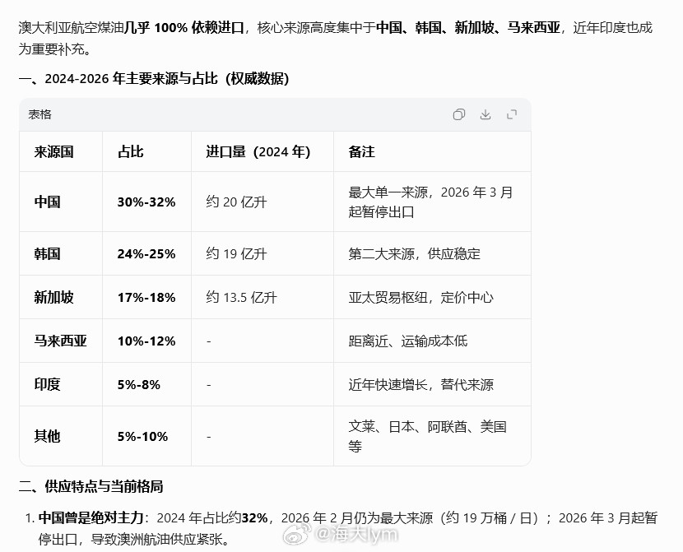Open the table fullscreen expand icon
Image resolution: width=683 pixels, height=552 pixels.
click(x=512, y=114)
